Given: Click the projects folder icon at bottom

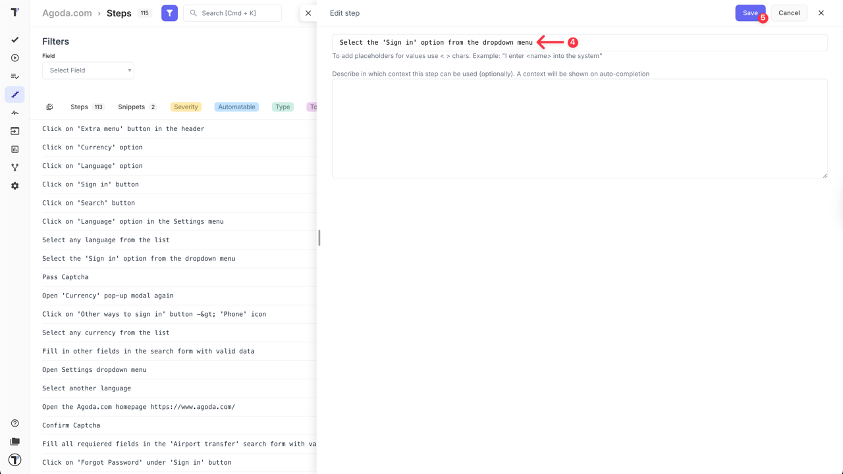Looking at the screenshot, I should pos(14,441).
